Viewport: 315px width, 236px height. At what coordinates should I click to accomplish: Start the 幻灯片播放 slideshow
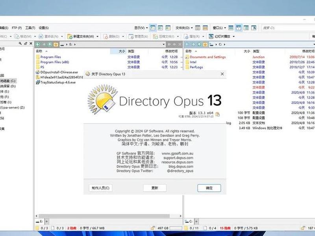(220, 36)
